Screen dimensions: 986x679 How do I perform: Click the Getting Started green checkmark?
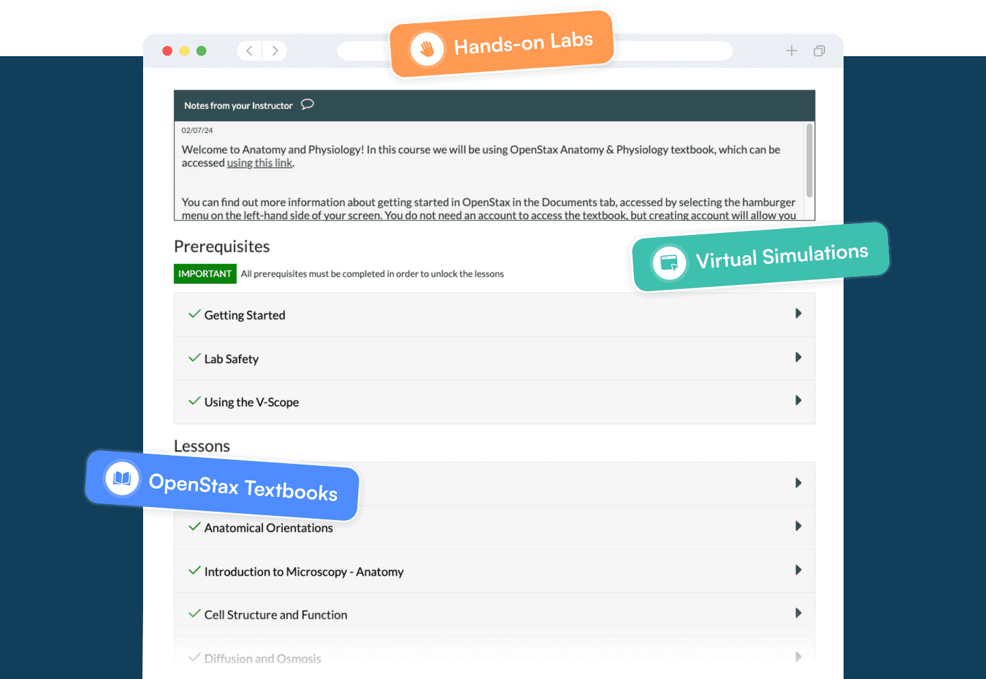point(194,314)
